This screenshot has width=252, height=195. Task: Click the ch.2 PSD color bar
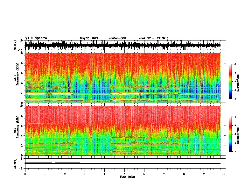tap(230, 134)
